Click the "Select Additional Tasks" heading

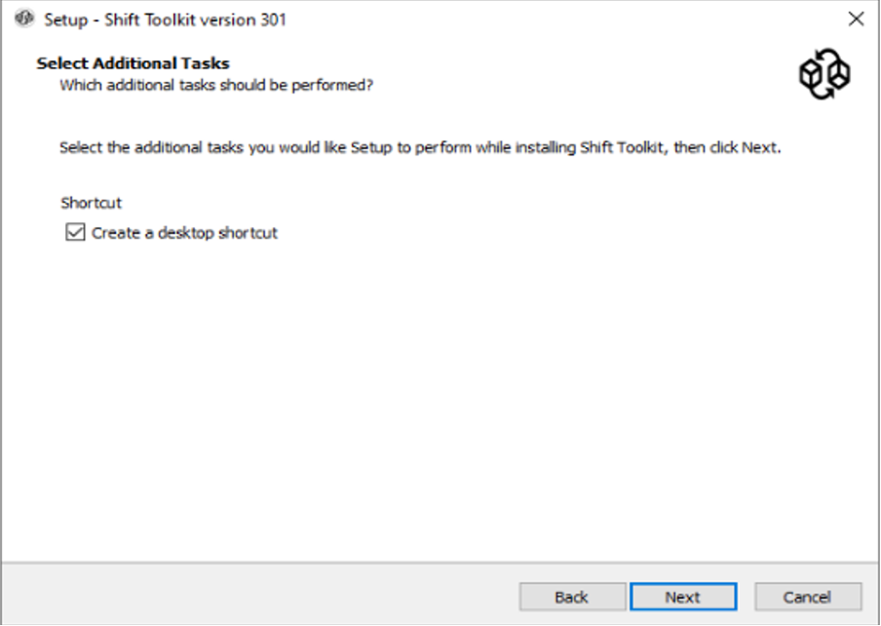133,63
